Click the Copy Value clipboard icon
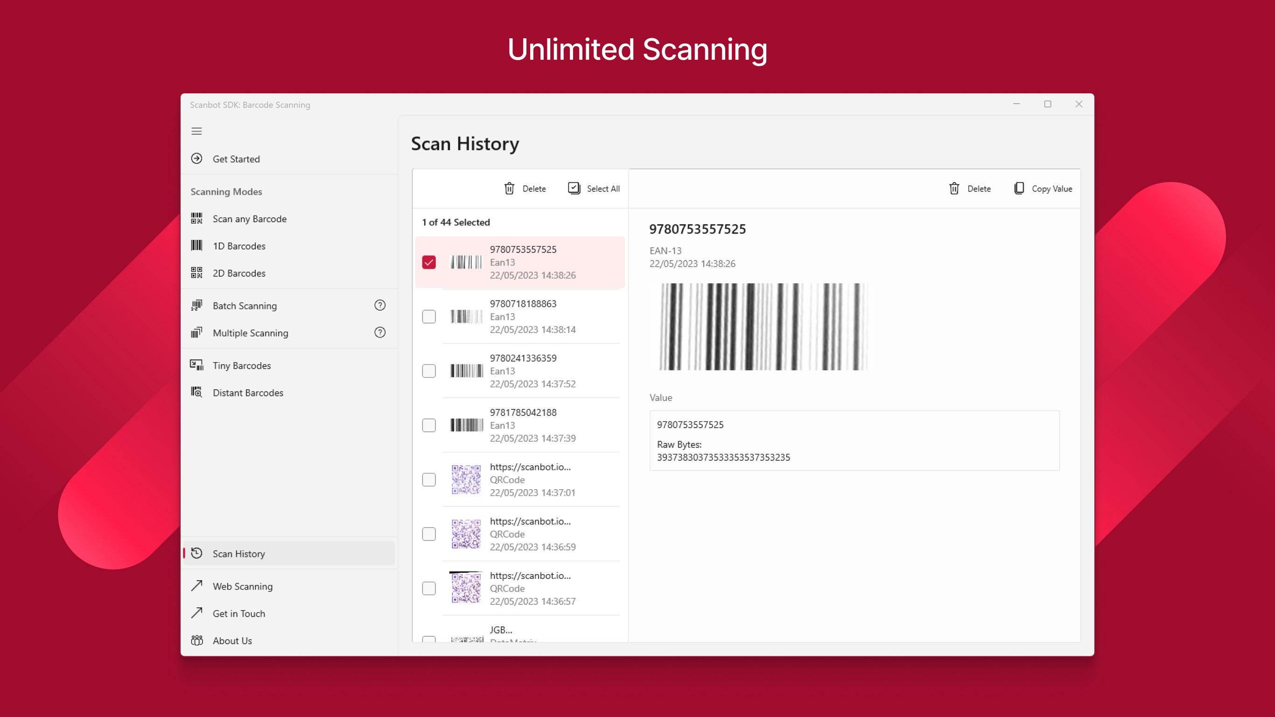 point(1019,189)
